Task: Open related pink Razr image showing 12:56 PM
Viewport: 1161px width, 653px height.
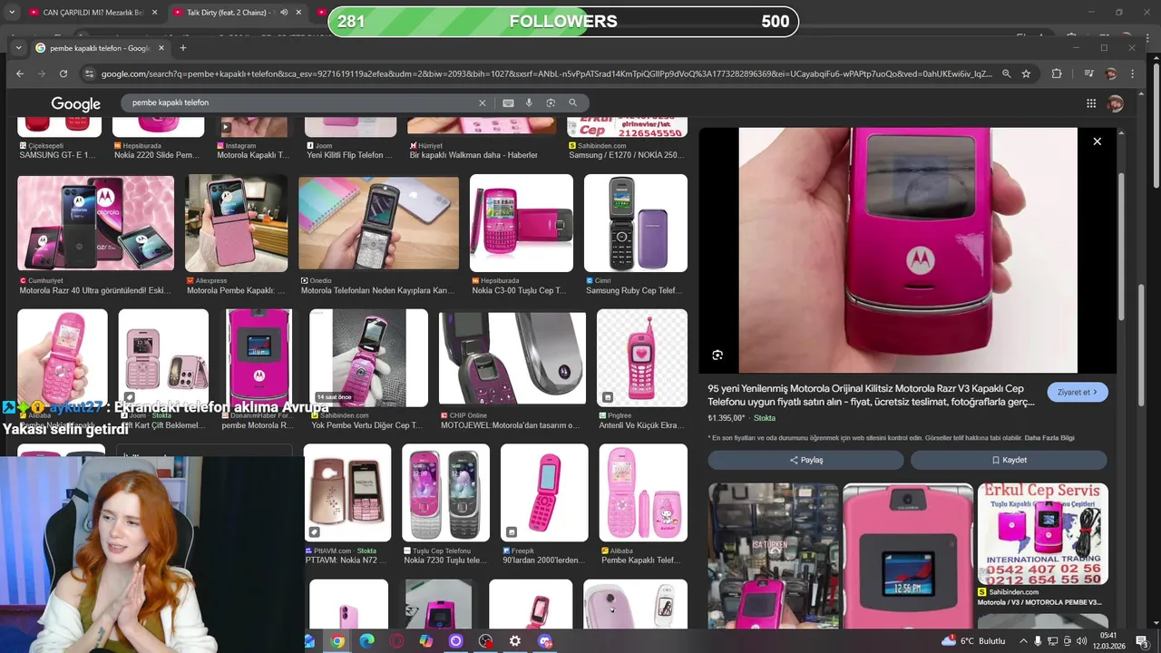Action: click(908, 555)
